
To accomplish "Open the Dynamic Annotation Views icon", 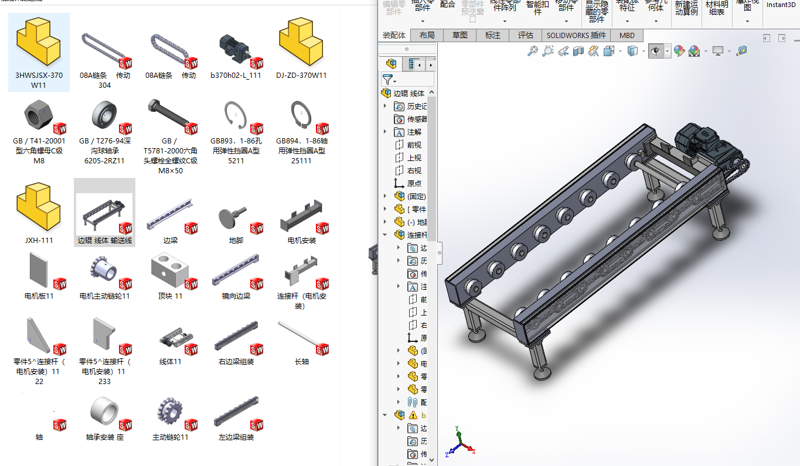I will pos(594,52).
